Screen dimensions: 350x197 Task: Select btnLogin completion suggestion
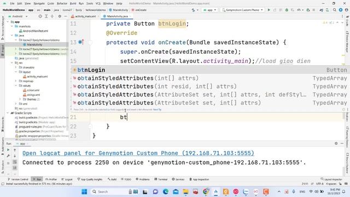[209, 70]
